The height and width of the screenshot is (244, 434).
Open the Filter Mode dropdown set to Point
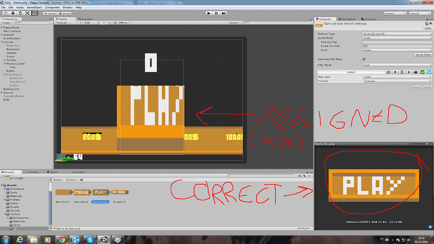click(396, 65)
